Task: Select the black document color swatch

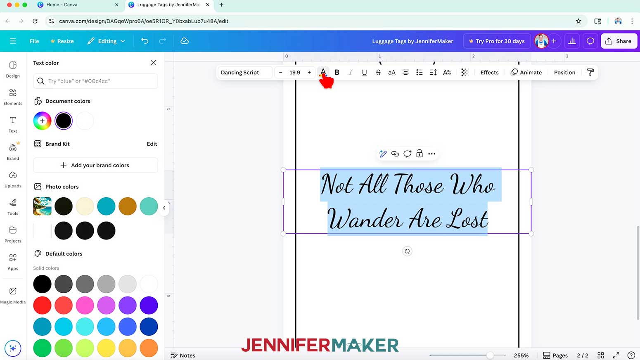Action: point(64,121)
